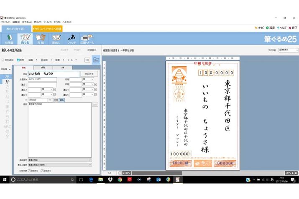Toggle the checkbox beside 連名2 honorific
299x199 pixels.
(56, 89)
